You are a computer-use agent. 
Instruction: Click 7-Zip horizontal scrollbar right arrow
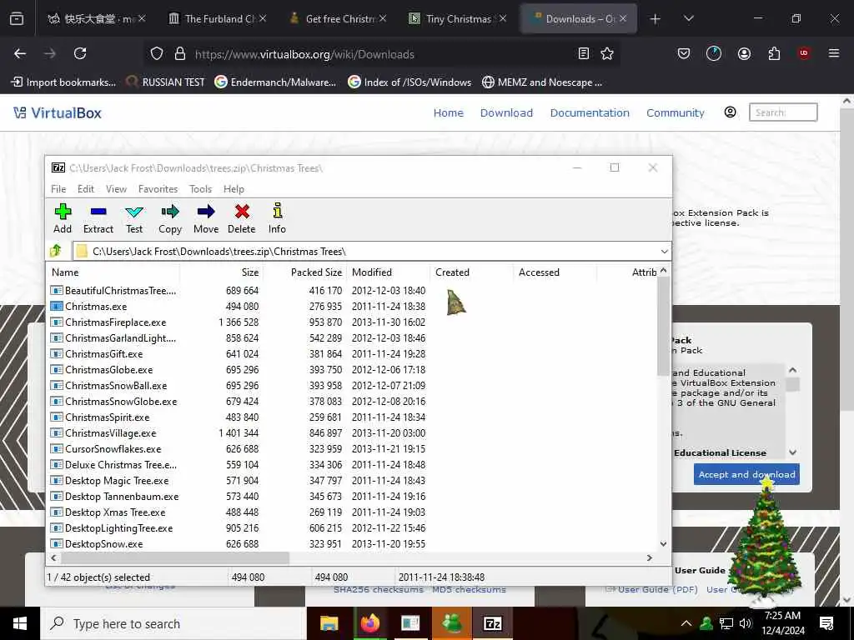pos(649,557)
